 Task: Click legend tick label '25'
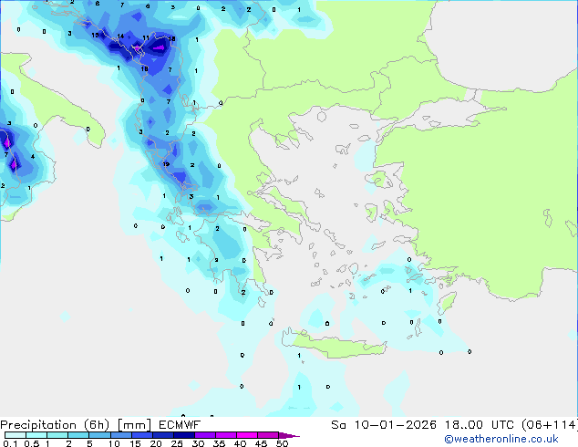pos(177,443)
